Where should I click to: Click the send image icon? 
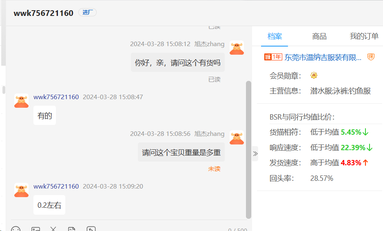(x=35, y=229)
